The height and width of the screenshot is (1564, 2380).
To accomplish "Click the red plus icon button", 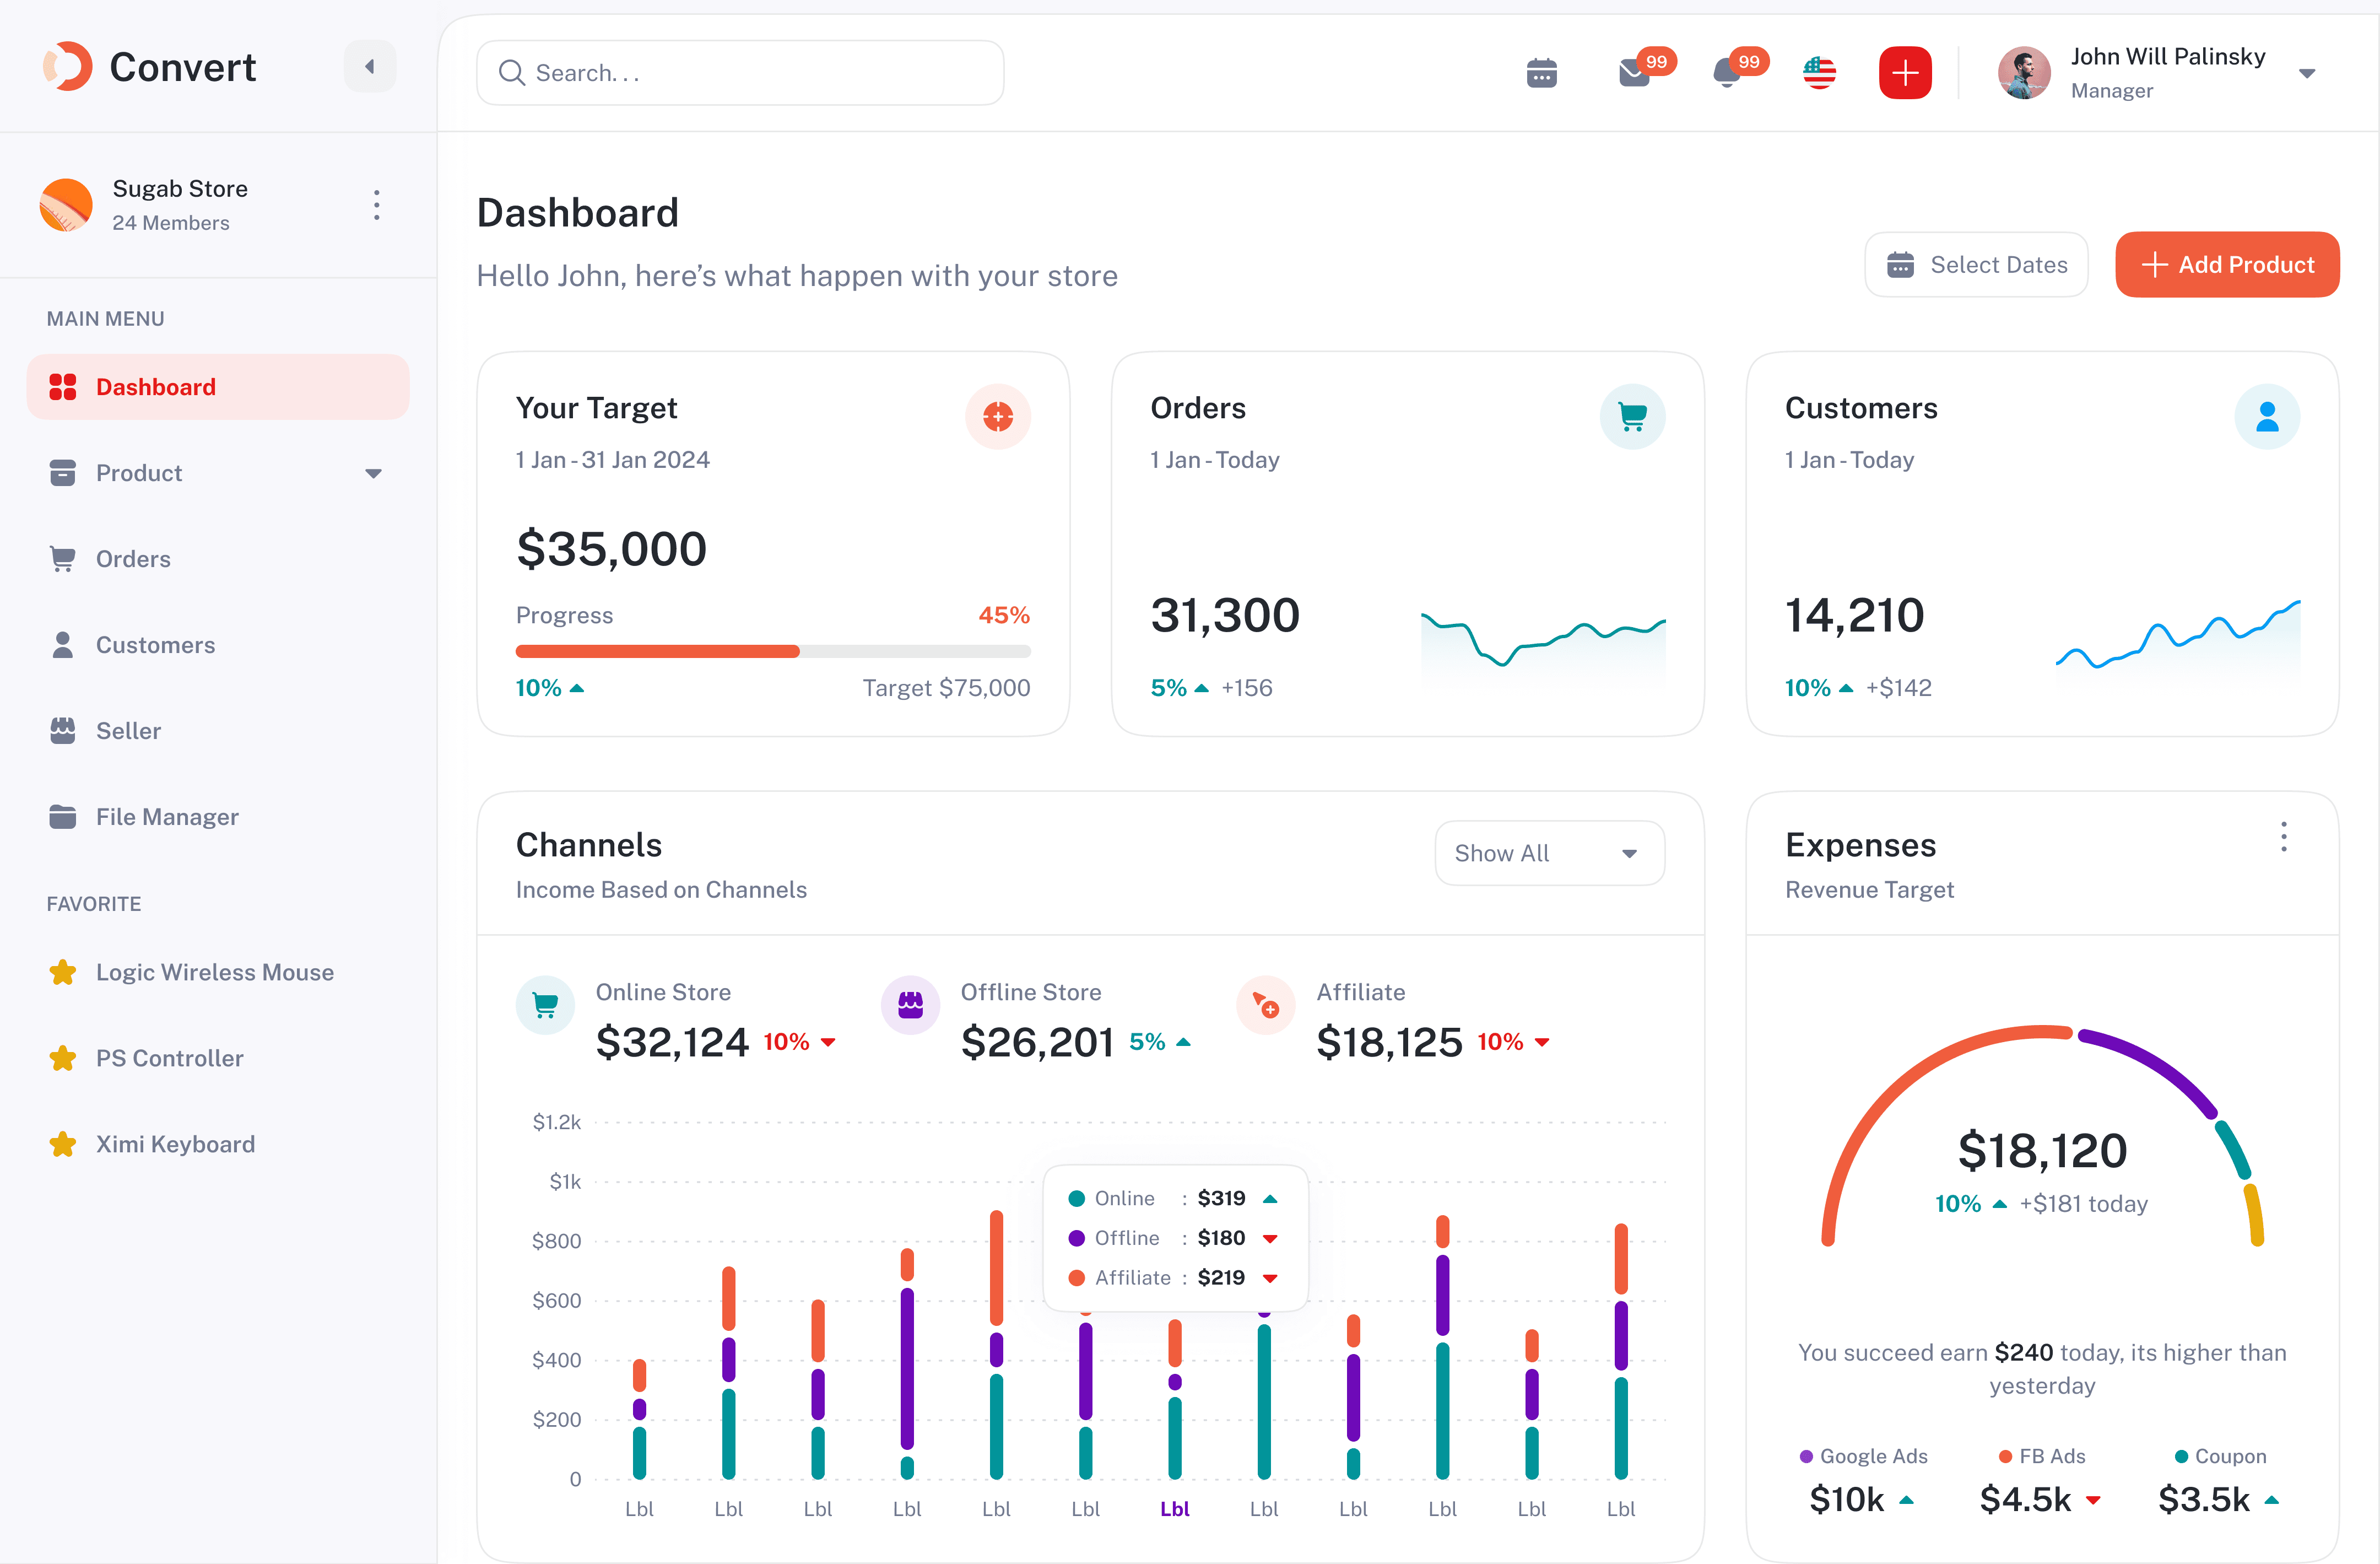I will click(x=1904, y=73).
